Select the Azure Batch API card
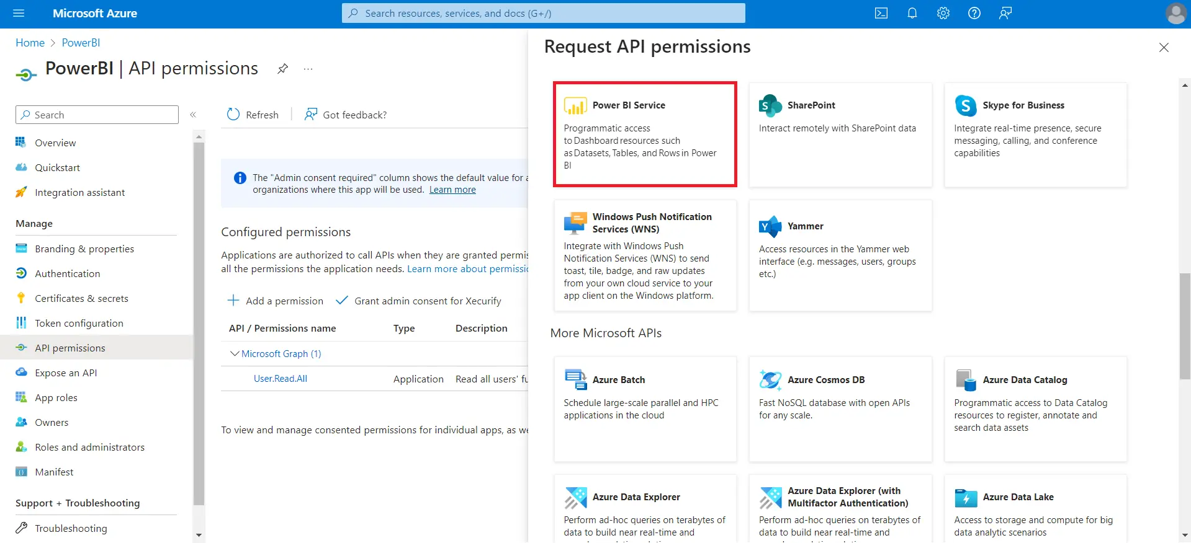This screenshot has height=543, width=1191. 645,409
